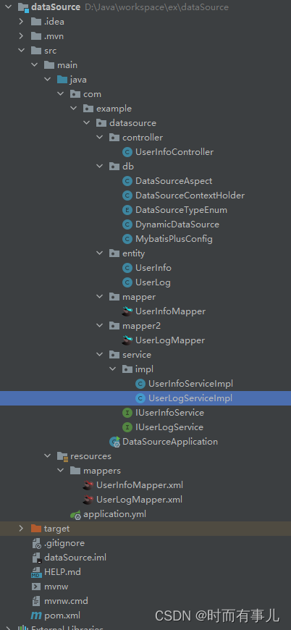Click the DataSourceAspect class icon
The image size is (291, 630).
pyautogui.click(x=127, y=181)
